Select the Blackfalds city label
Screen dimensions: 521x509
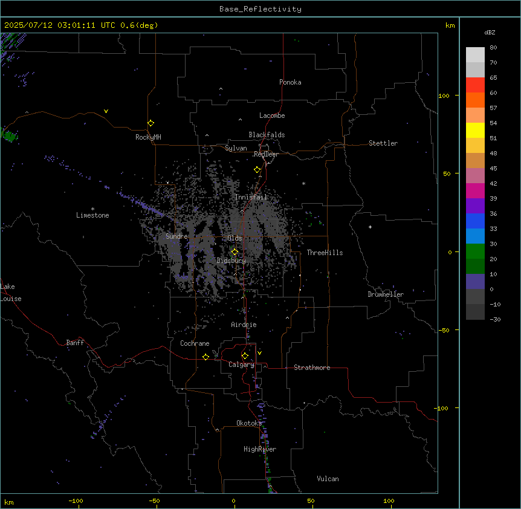tap(267, 135)
